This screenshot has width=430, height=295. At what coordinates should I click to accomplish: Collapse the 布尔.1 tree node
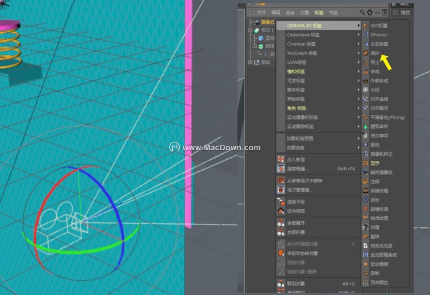[x=250, y=30]
